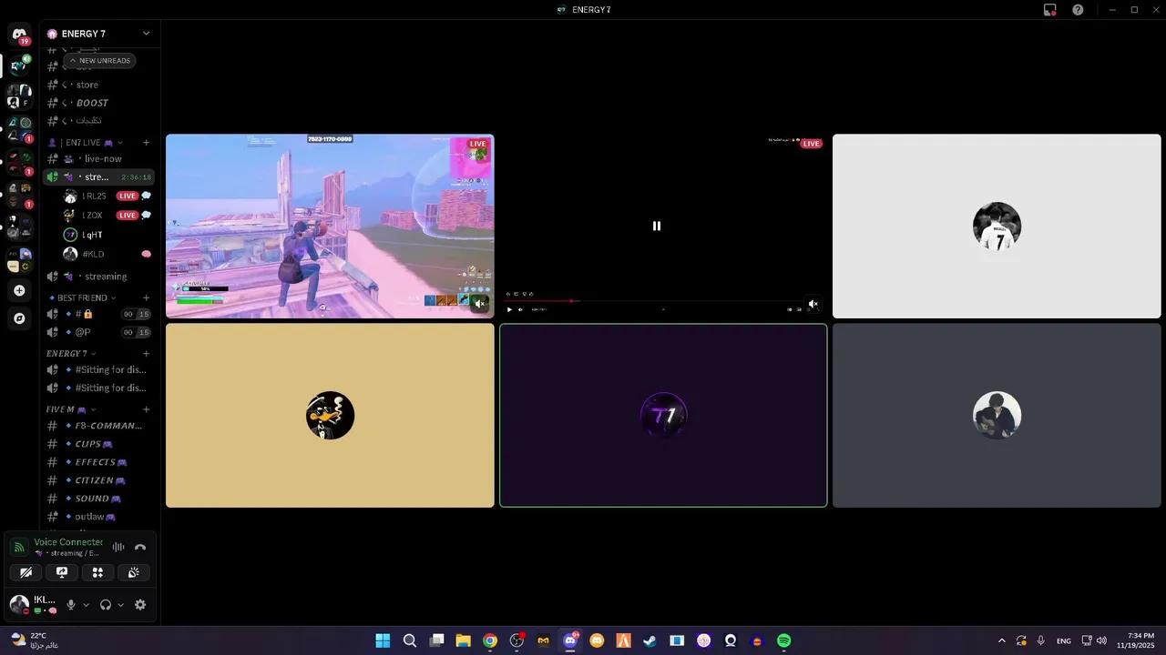Unmute the second stream speaker icon
Image resolution: width=1166 pixels, height=655 pixels.
813,305
